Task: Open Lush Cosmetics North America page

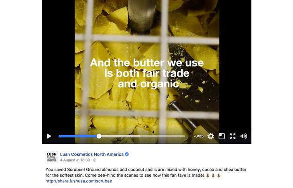Action: pyautogui.click(x=92, y=154)
